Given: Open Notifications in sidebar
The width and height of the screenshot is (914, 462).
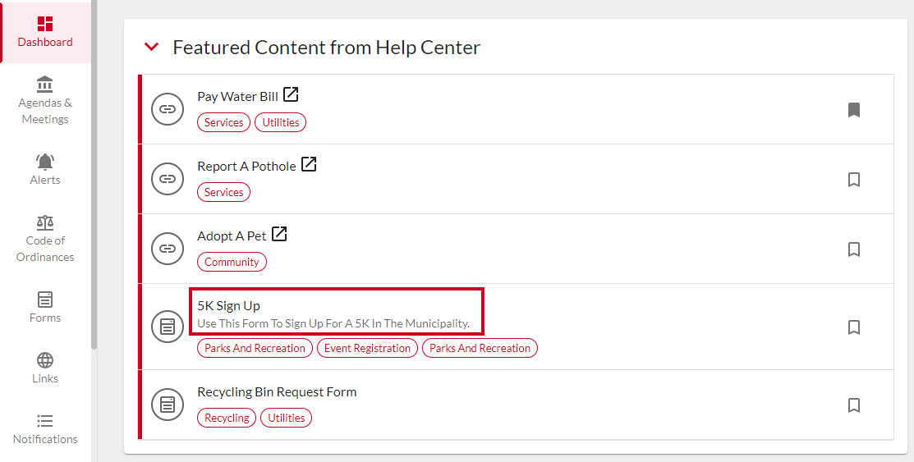Looking at the screenshot, I should click(45, 429).
